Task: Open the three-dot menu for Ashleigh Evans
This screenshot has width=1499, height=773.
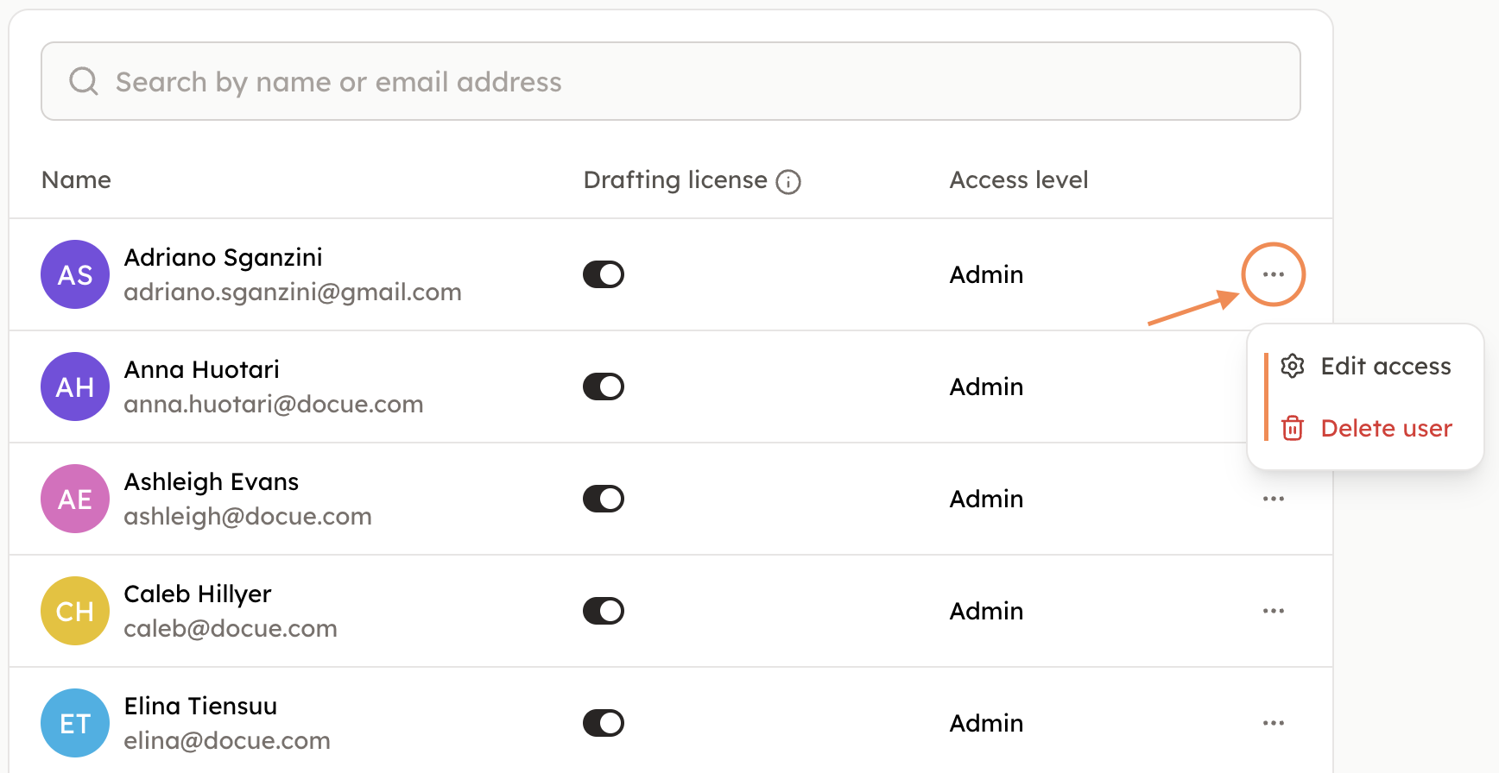Action: [x=1273, y=499]
